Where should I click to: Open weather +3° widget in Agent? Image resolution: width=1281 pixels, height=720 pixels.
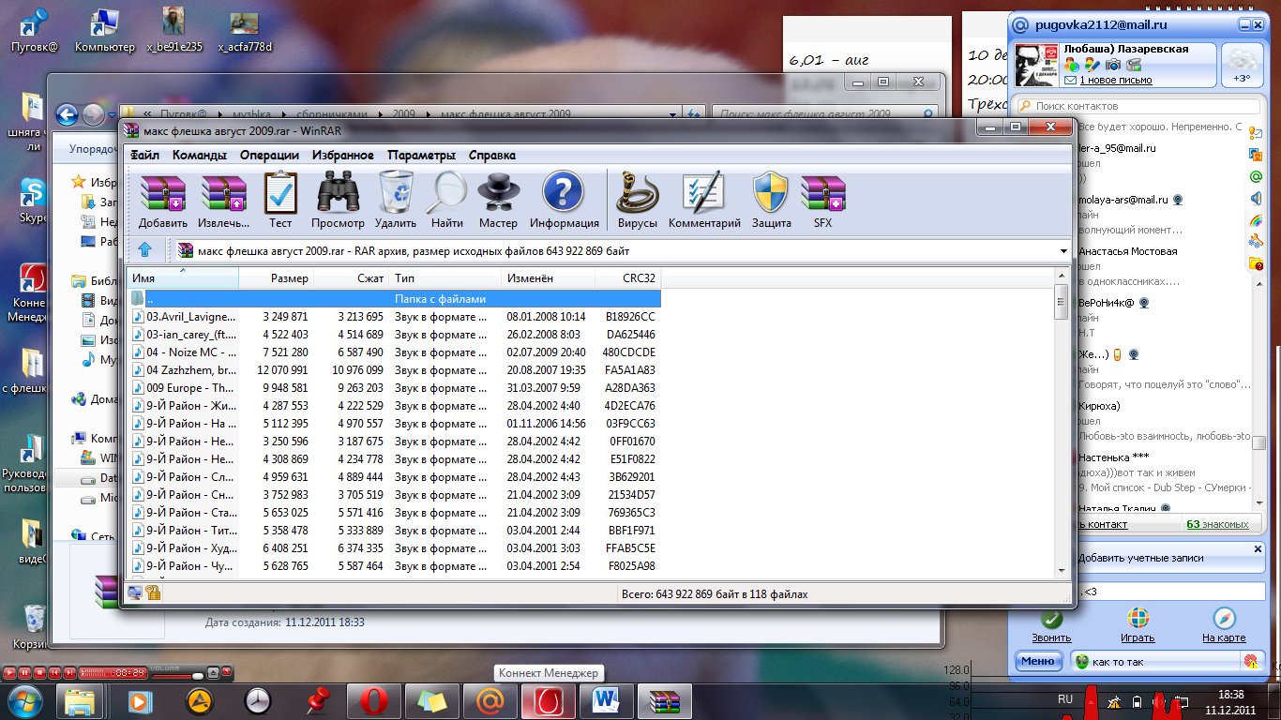point(1242,64)
